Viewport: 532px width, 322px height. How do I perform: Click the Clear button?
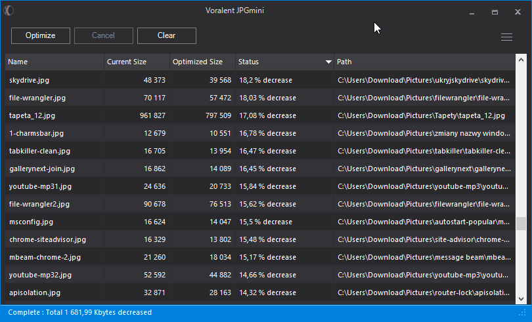pyautogui.click(x=167, y=35)
